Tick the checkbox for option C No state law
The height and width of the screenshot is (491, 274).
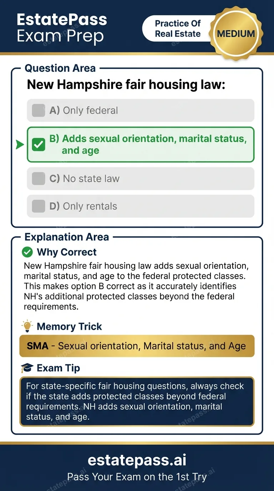pos(39,178)
